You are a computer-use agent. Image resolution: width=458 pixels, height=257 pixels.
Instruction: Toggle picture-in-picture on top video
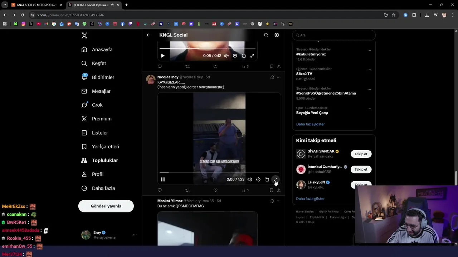click(244, 56)
